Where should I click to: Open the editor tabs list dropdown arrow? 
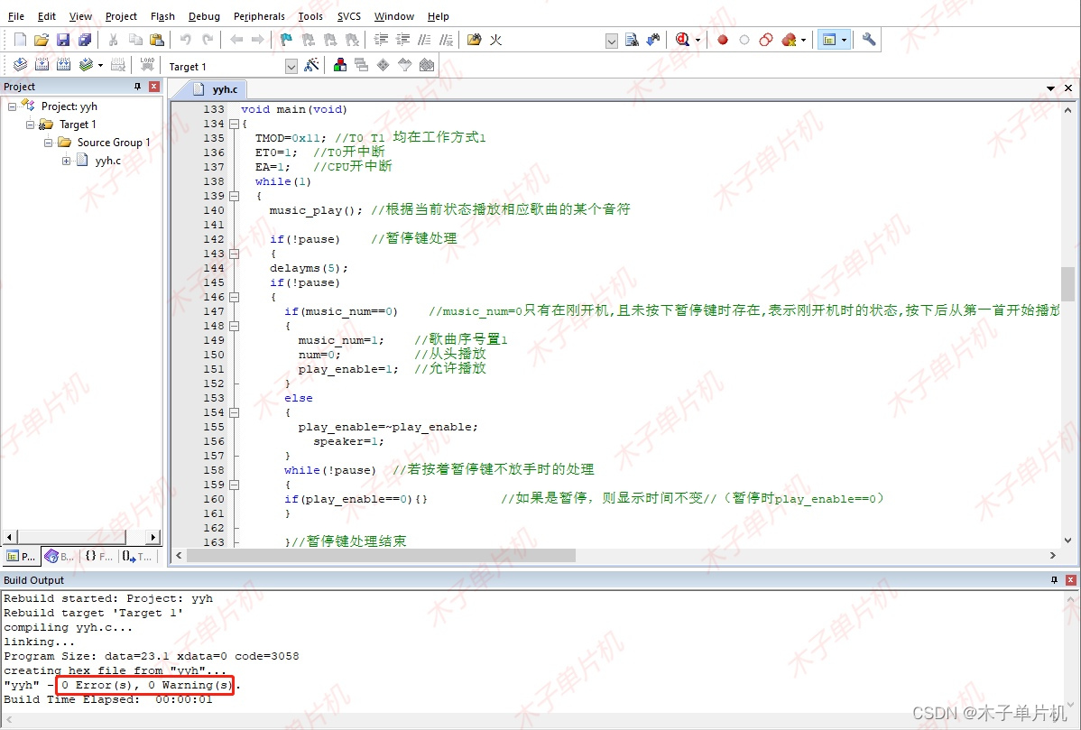point(1050,88)
